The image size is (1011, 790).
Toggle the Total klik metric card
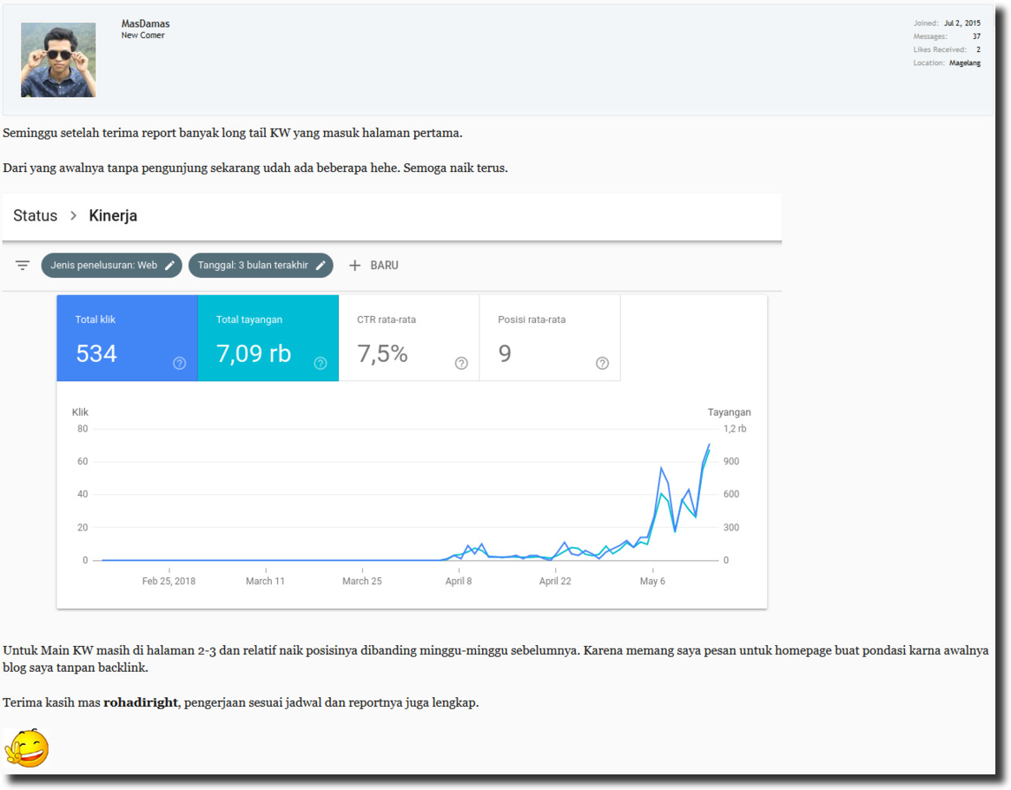127,339
